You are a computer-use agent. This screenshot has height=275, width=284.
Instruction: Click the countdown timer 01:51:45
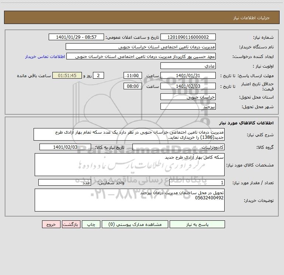click(67, 75)
